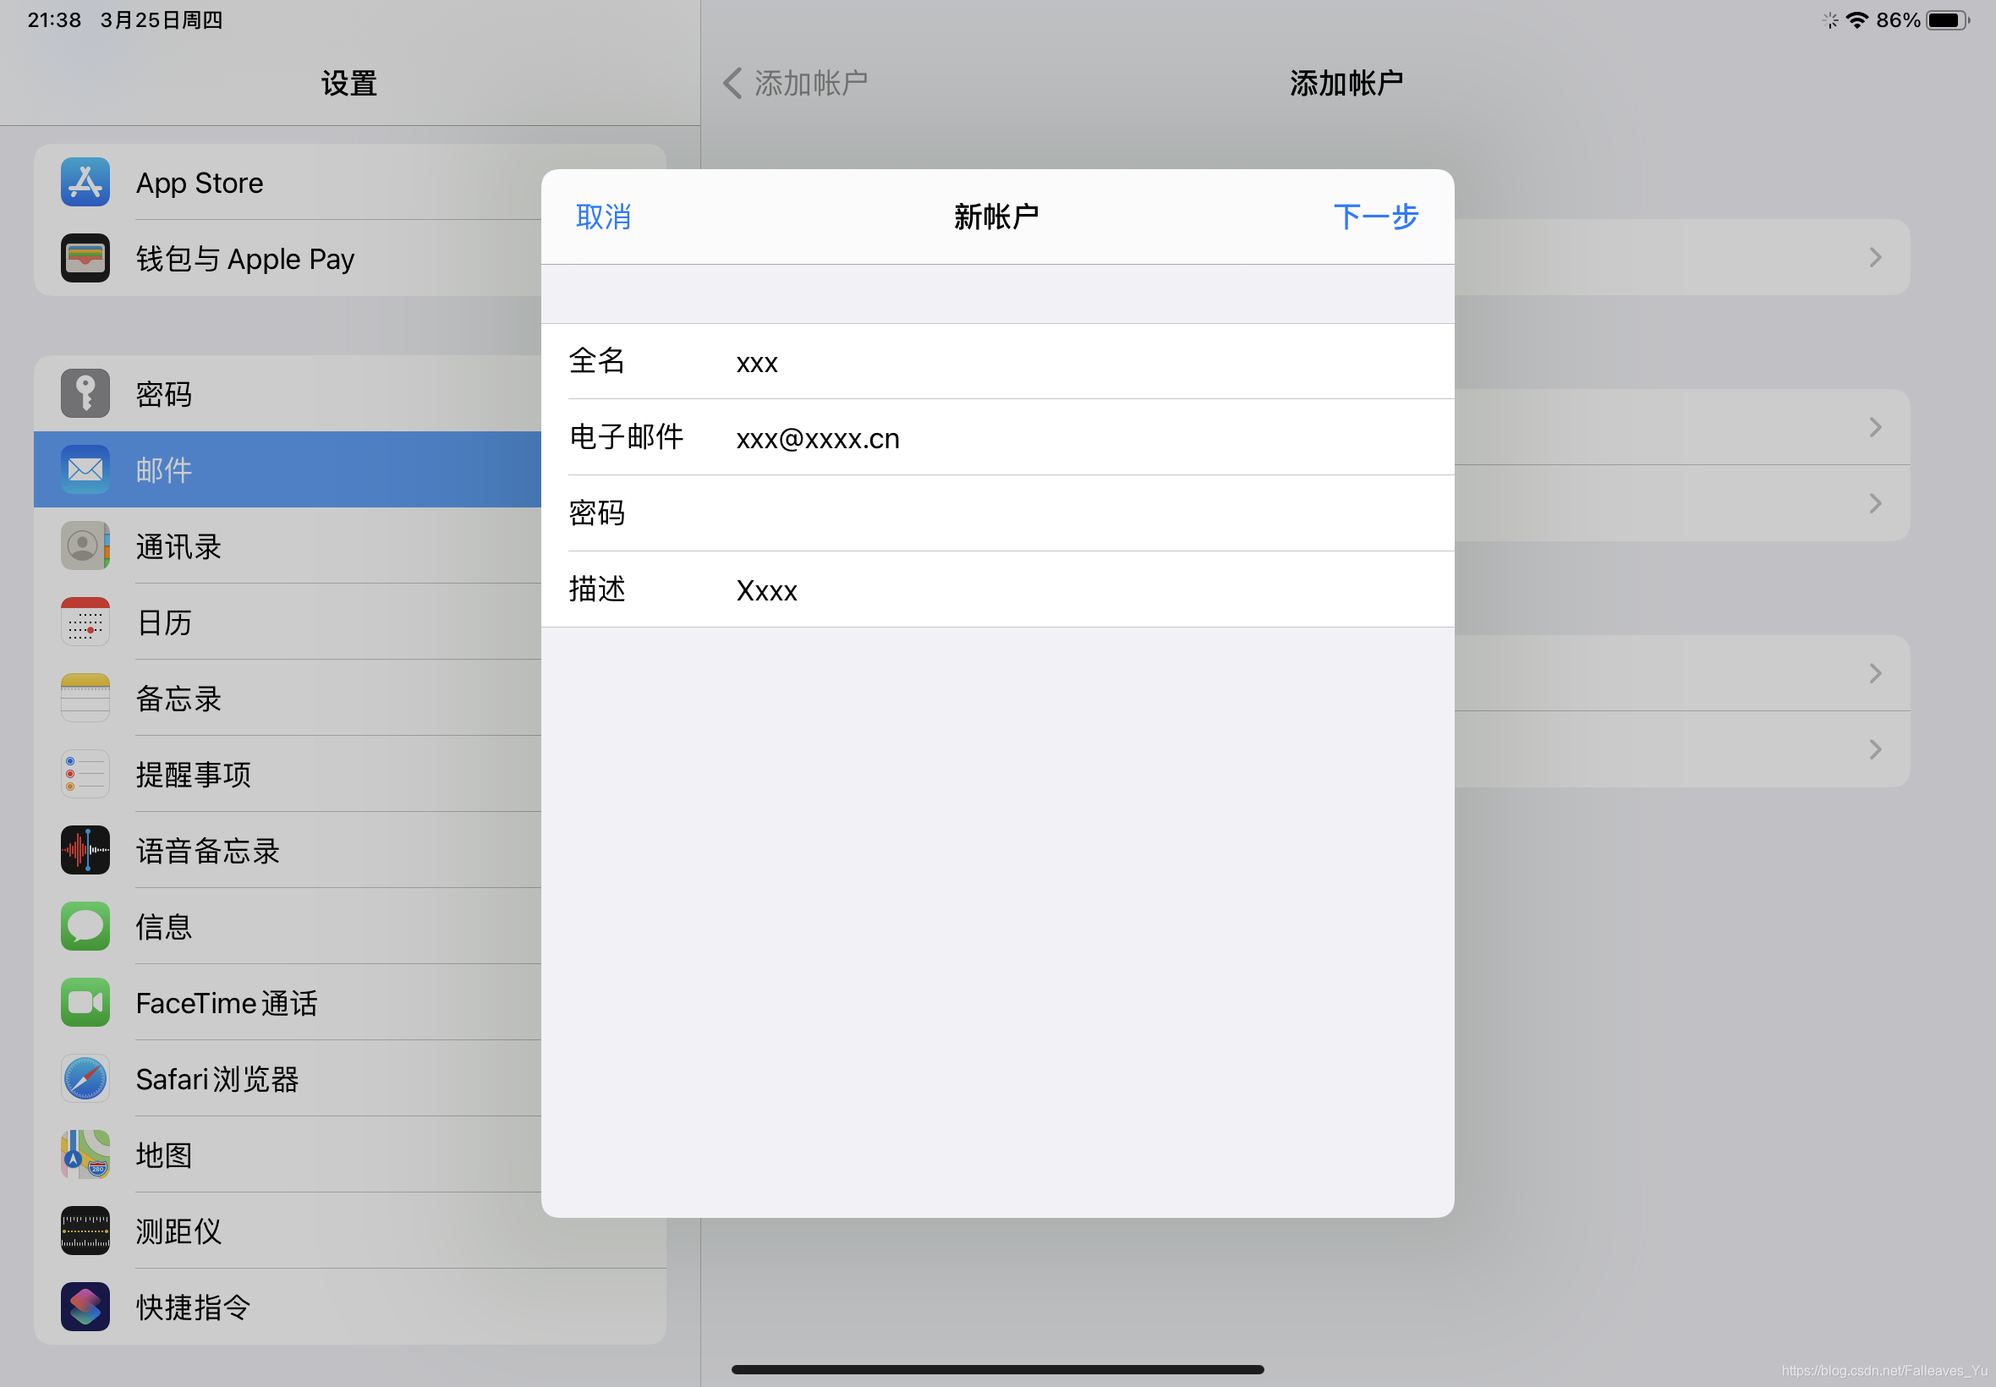1996x1387 pixels.
Task: Tap the Safari compass icon
Action: [x=85, y=1078]
